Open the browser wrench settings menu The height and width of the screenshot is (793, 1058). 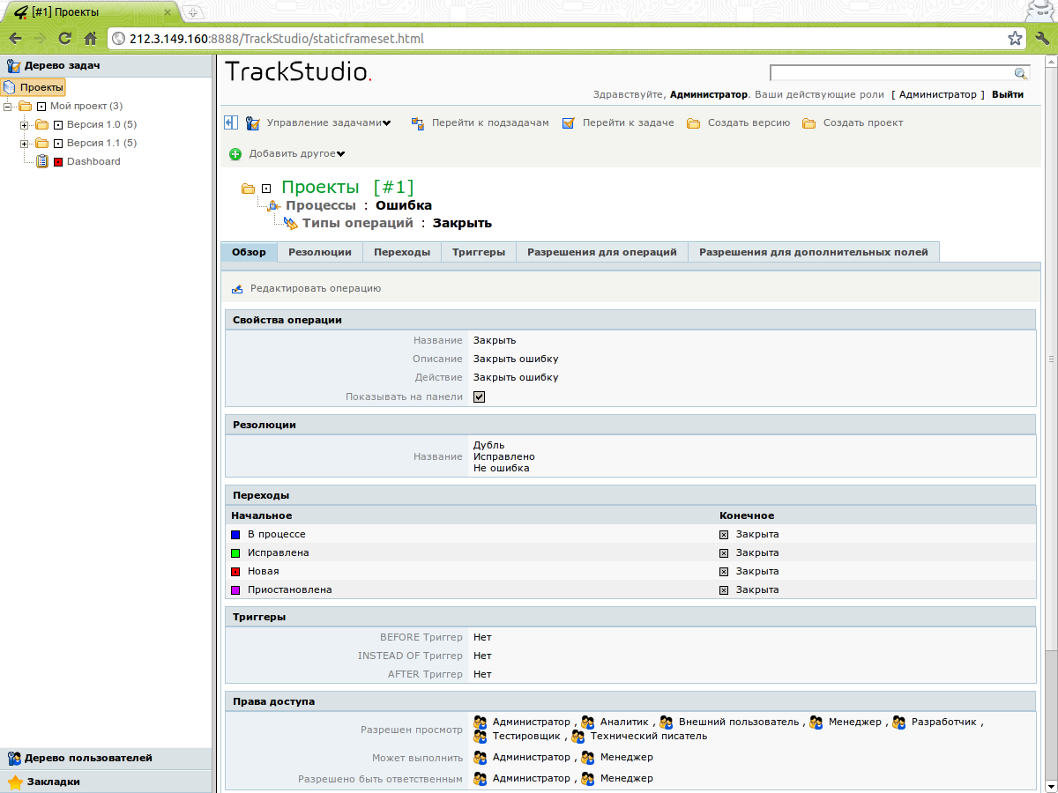(x=1040, y=39)
